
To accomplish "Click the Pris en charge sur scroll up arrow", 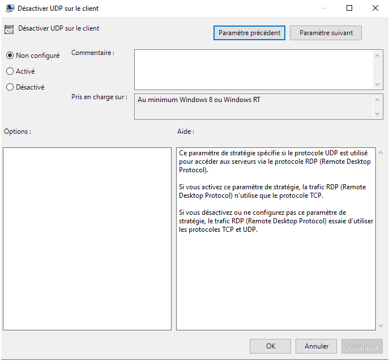I will point(377,100).
